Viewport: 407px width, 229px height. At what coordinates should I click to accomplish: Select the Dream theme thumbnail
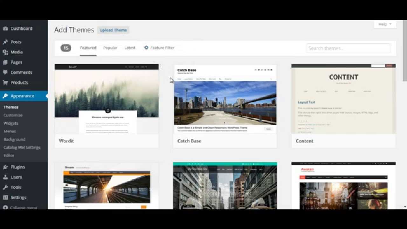(x=107, y=186)
